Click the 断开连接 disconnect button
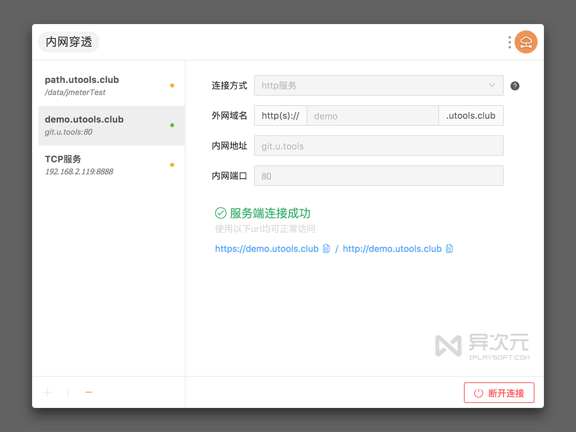This screenshot has height=432, width=576. pos(499,393)
